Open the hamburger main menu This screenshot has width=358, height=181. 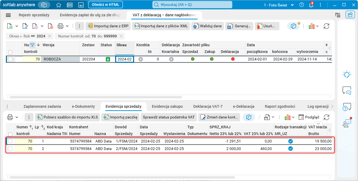point(8,15)
